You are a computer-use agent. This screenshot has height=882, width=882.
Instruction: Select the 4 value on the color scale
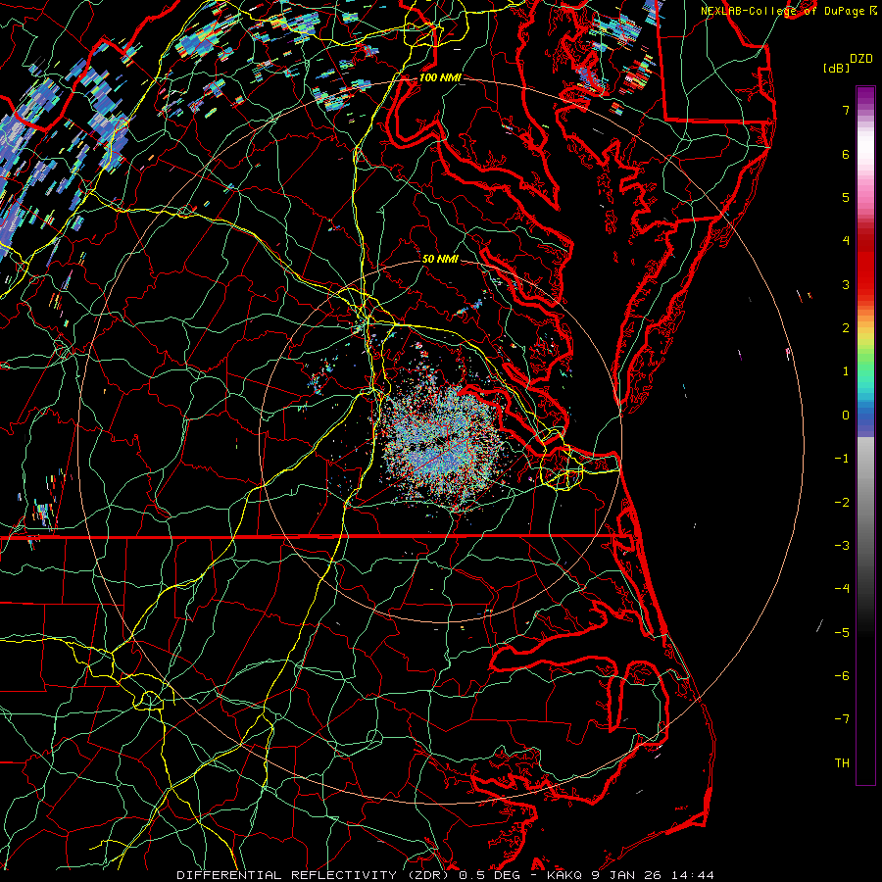846,241
